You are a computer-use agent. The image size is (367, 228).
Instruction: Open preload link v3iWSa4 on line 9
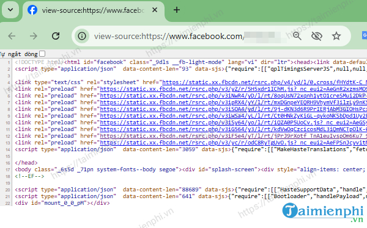[234, 116]
